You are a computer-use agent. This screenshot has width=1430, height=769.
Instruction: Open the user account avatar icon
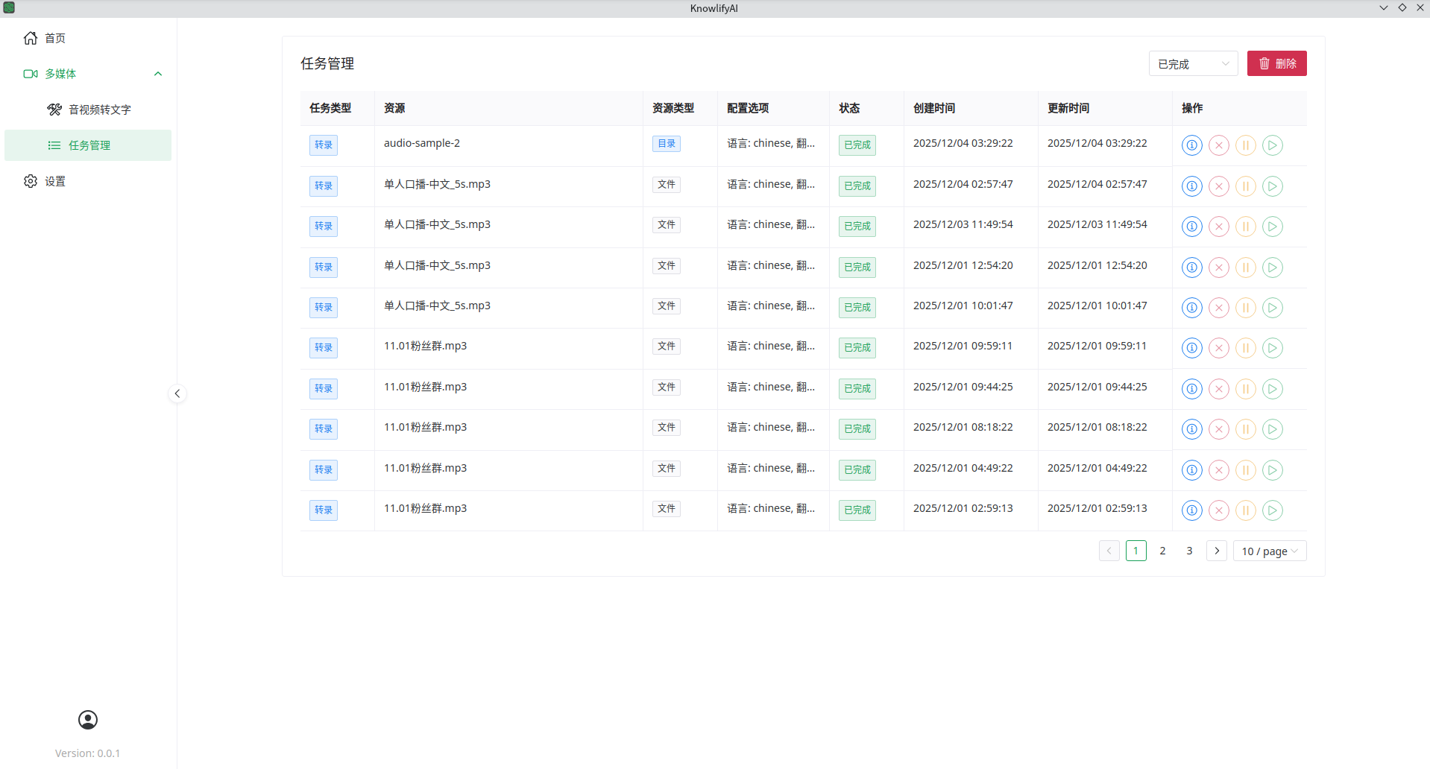[88, 719]
